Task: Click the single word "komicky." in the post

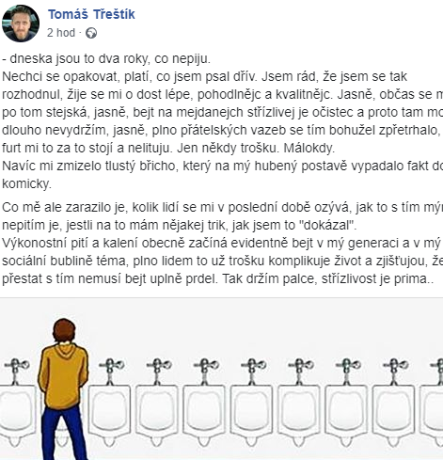Action: coord(26,183)
